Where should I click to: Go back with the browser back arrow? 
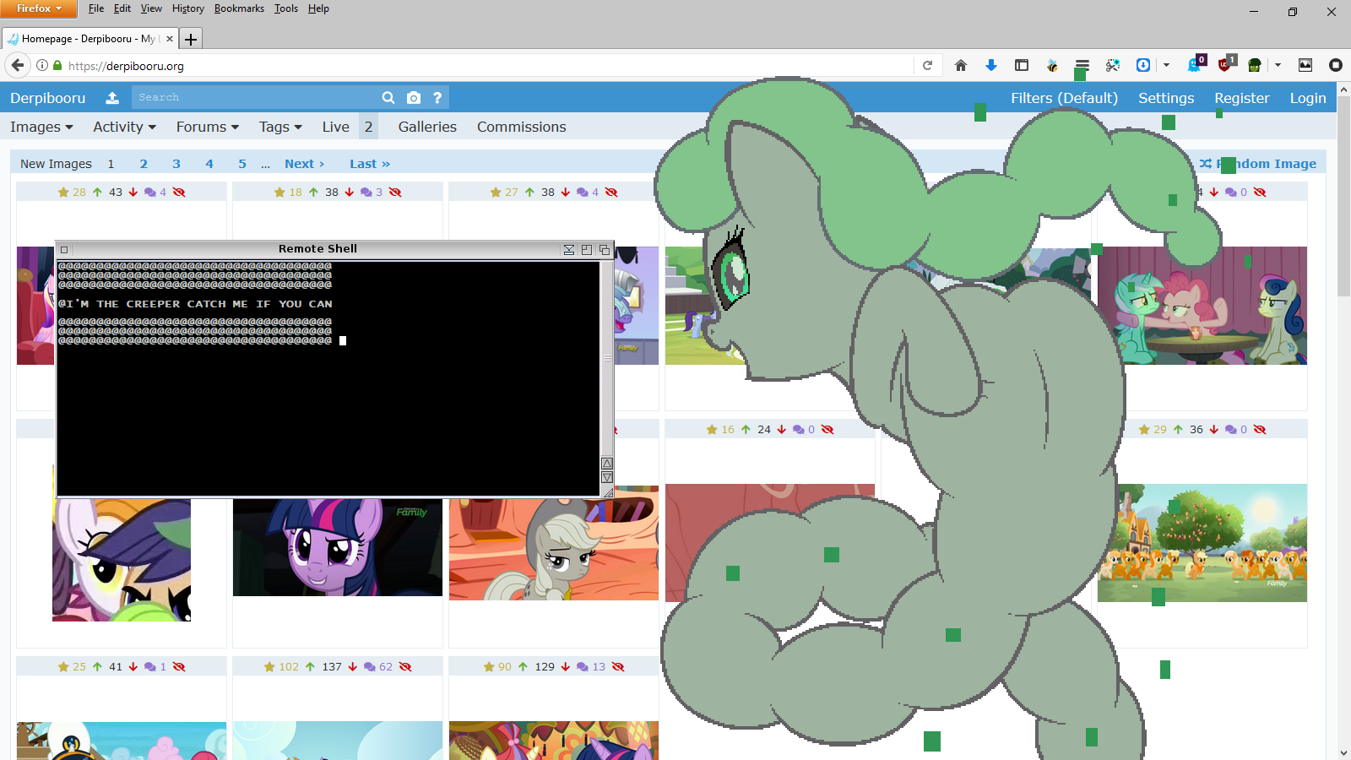18,65
